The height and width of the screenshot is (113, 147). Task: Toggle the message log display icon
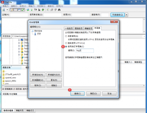(12, 10)
